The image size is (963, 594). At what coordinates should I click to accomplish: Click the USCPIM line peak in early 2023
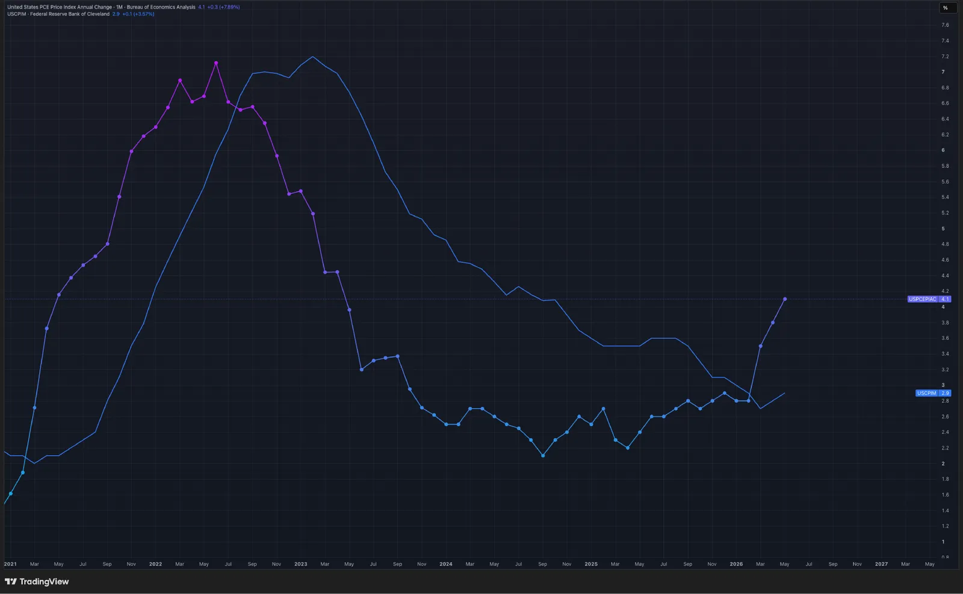pos(312,57)
